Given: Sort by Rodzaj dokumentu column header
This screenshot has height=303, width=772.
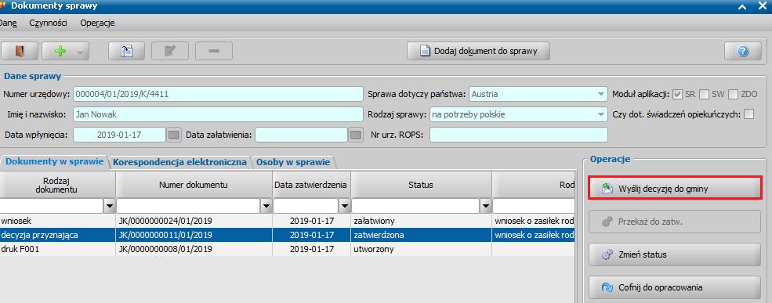Looking at the screenshot, I should click(x=57, y=185).
